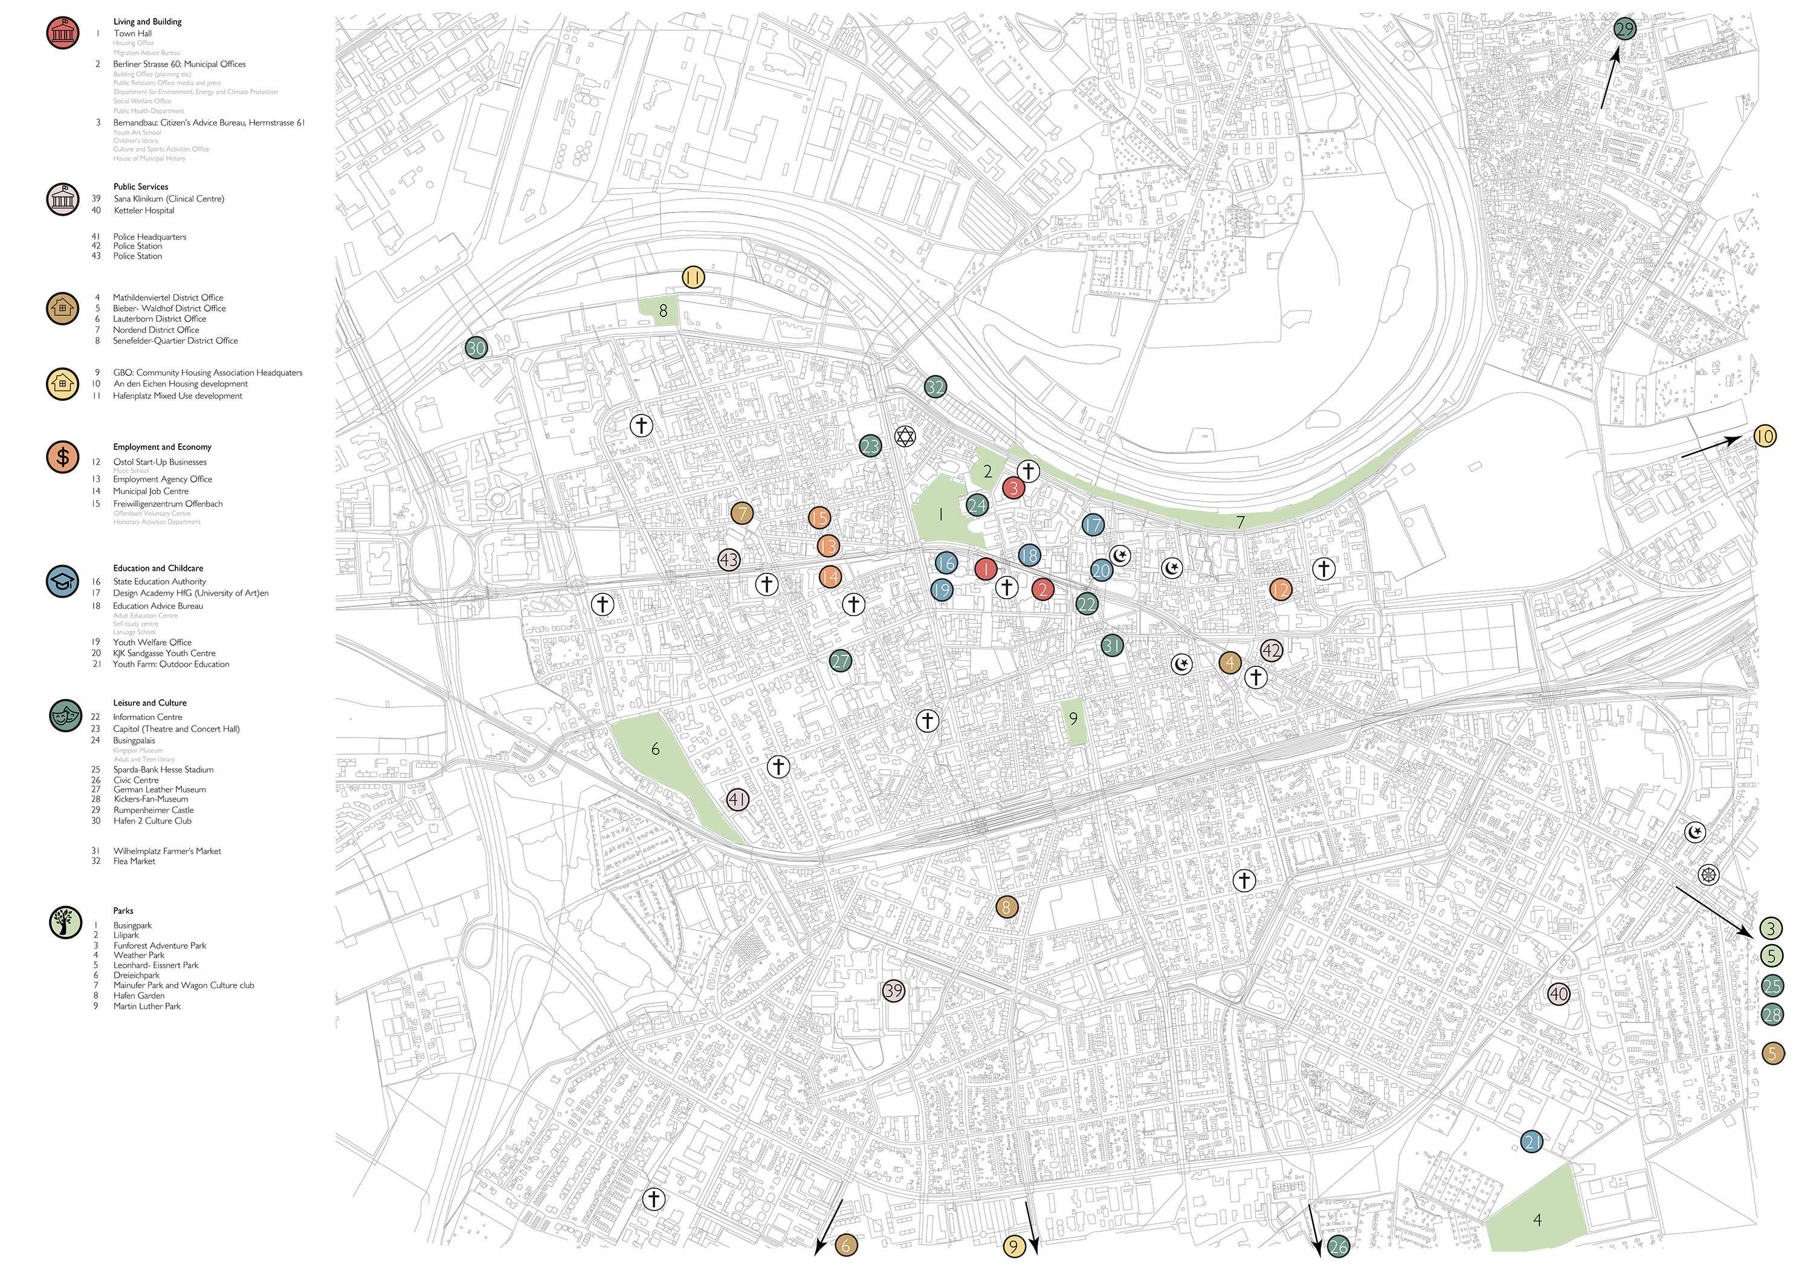The image size is (1813, 1280).
Task: Click the orange dollar Employment and Economy icon
Action: click(x=62, y=456)
